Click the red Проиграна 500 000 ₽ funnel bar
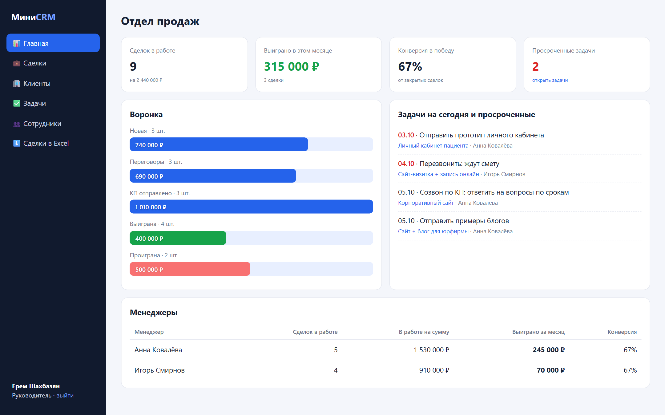The image size is (665, 415). (190, 269)
